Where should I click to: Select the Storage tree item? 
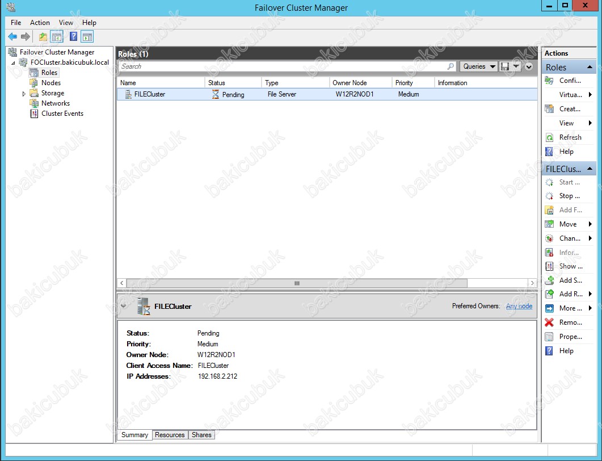pos(53,93)
